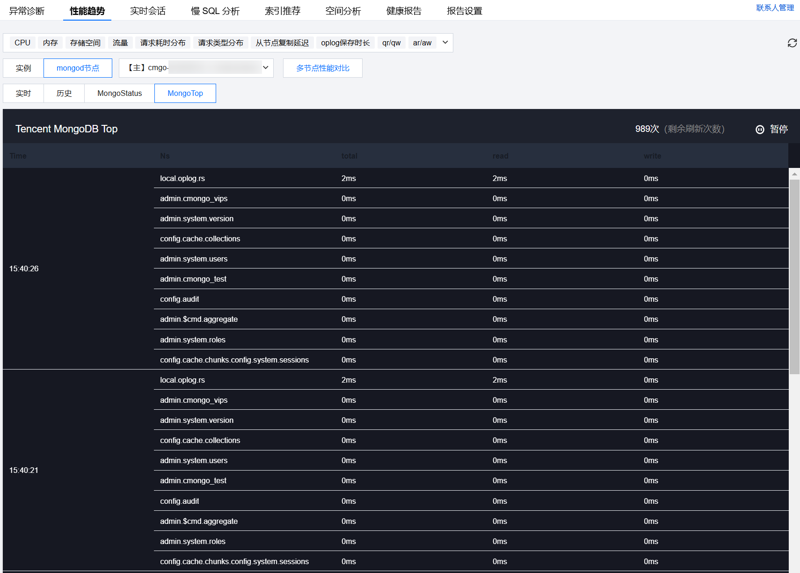Pause the MongoDB Top refresh
Image resolution: width=800 pixels, height=573 pixels.
click(x=771, y=129)
